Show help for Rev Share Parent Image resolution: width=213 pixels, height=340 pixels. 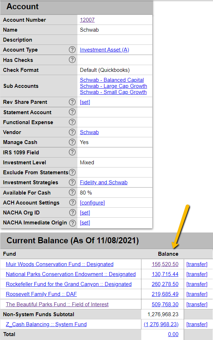point(72,102)
